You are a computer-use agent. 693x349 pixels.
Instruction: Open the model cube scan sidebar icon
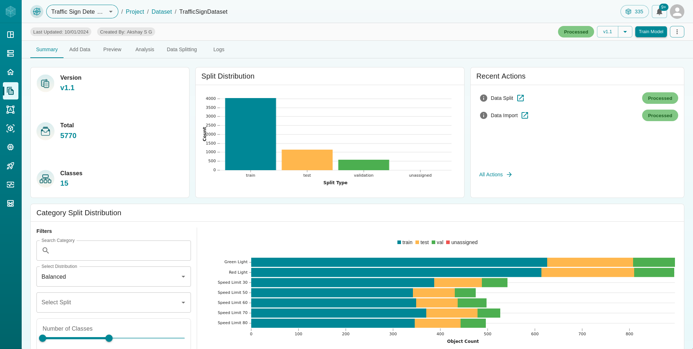click(10, 128)
